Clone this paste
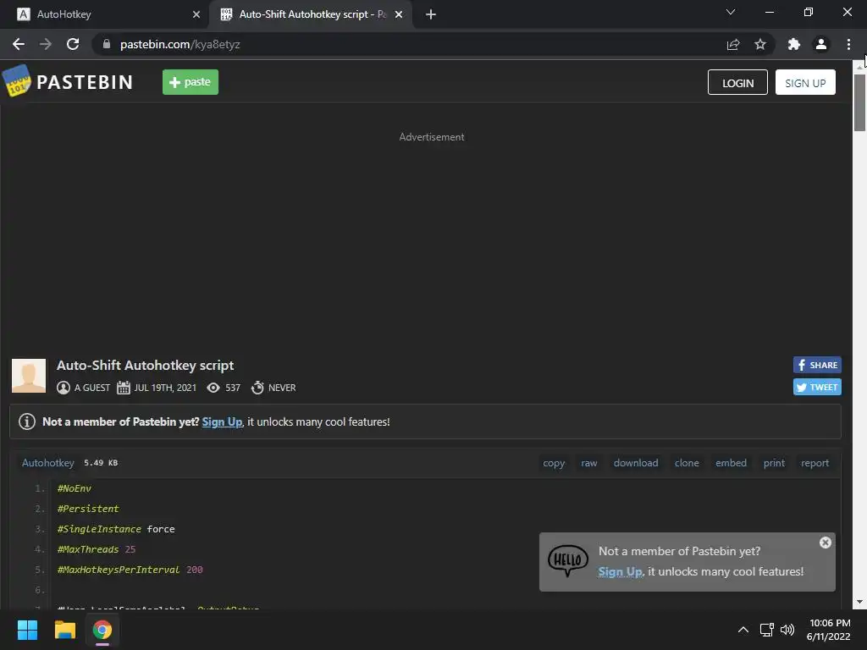 (687, 463)
